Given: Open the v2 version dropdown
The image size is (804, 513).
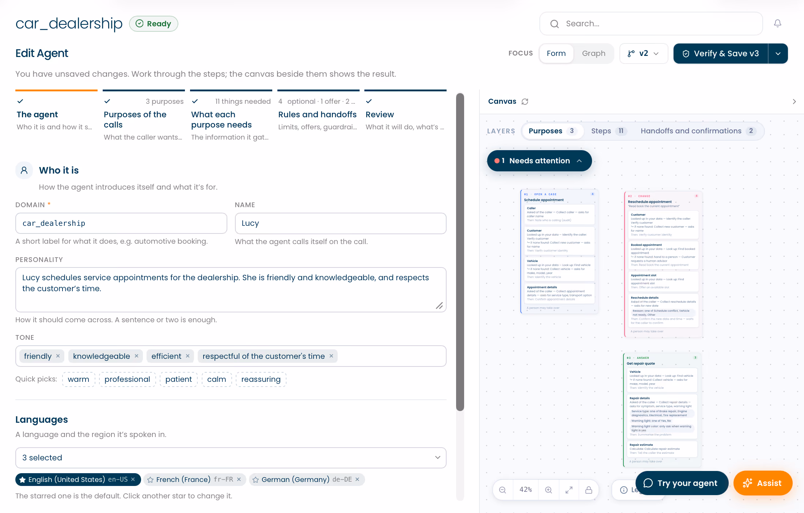Looking at the screenshot, I should coord(644,53).
